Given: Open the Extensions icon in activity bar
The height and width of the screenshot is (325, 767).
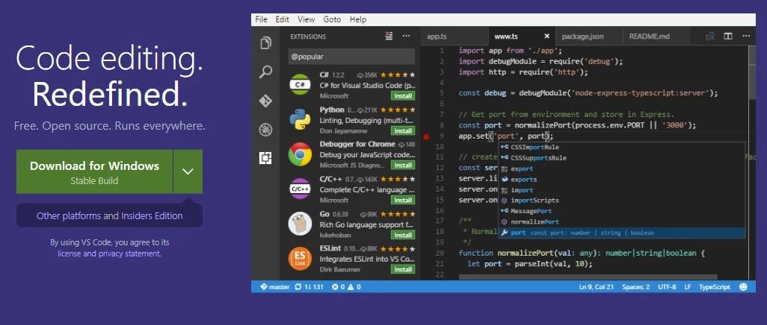Looking at the screenshot, I should tap(265, 158).
